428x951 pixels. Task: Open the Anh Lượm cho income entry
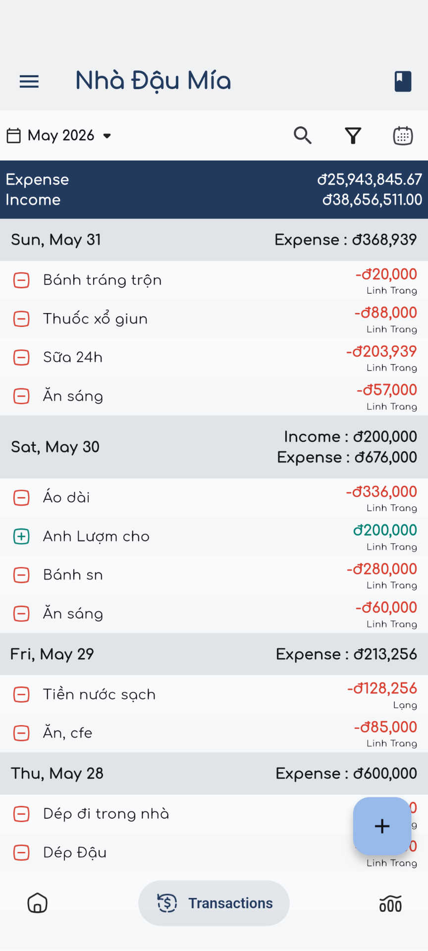tap(214, 536)
